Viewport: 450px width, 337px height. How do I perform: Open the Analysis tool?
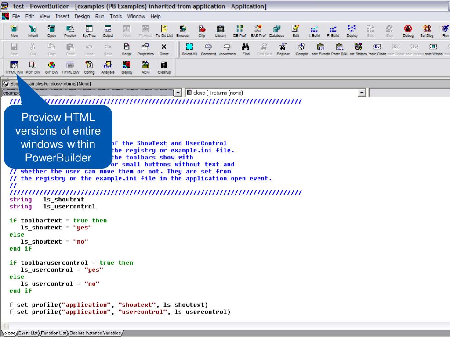point(108,68)
